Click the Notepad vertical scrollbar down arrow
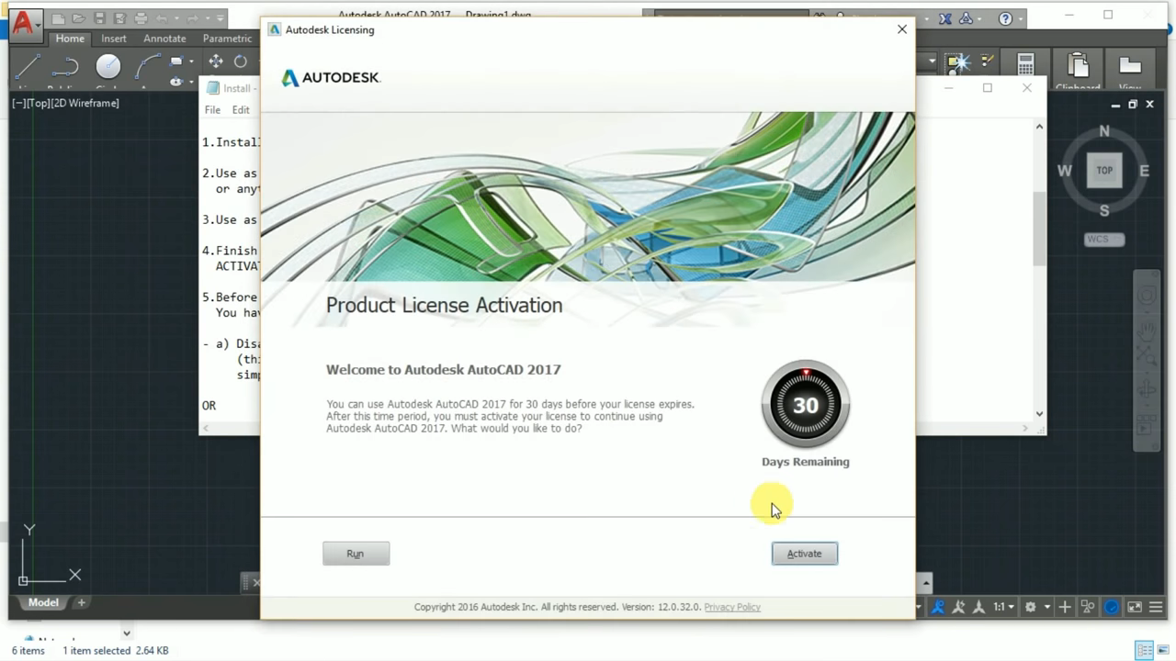1176x661 pixels. [x=1039, y=414]
